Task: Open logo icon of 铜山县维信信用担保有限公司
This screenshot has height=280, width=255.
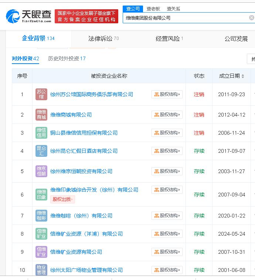Action: point(41,133)
